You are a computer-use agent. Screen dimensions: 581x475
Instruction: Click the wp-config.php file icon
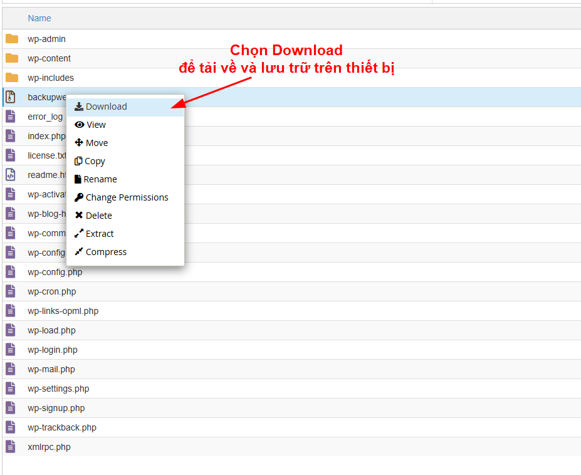point(11,272)
